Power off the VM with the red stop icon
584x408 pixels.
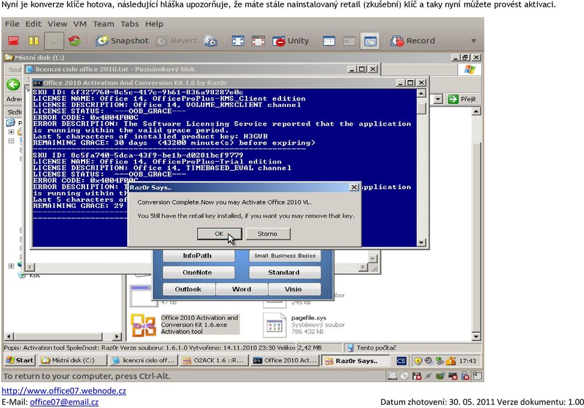click(x=13, y=41)
